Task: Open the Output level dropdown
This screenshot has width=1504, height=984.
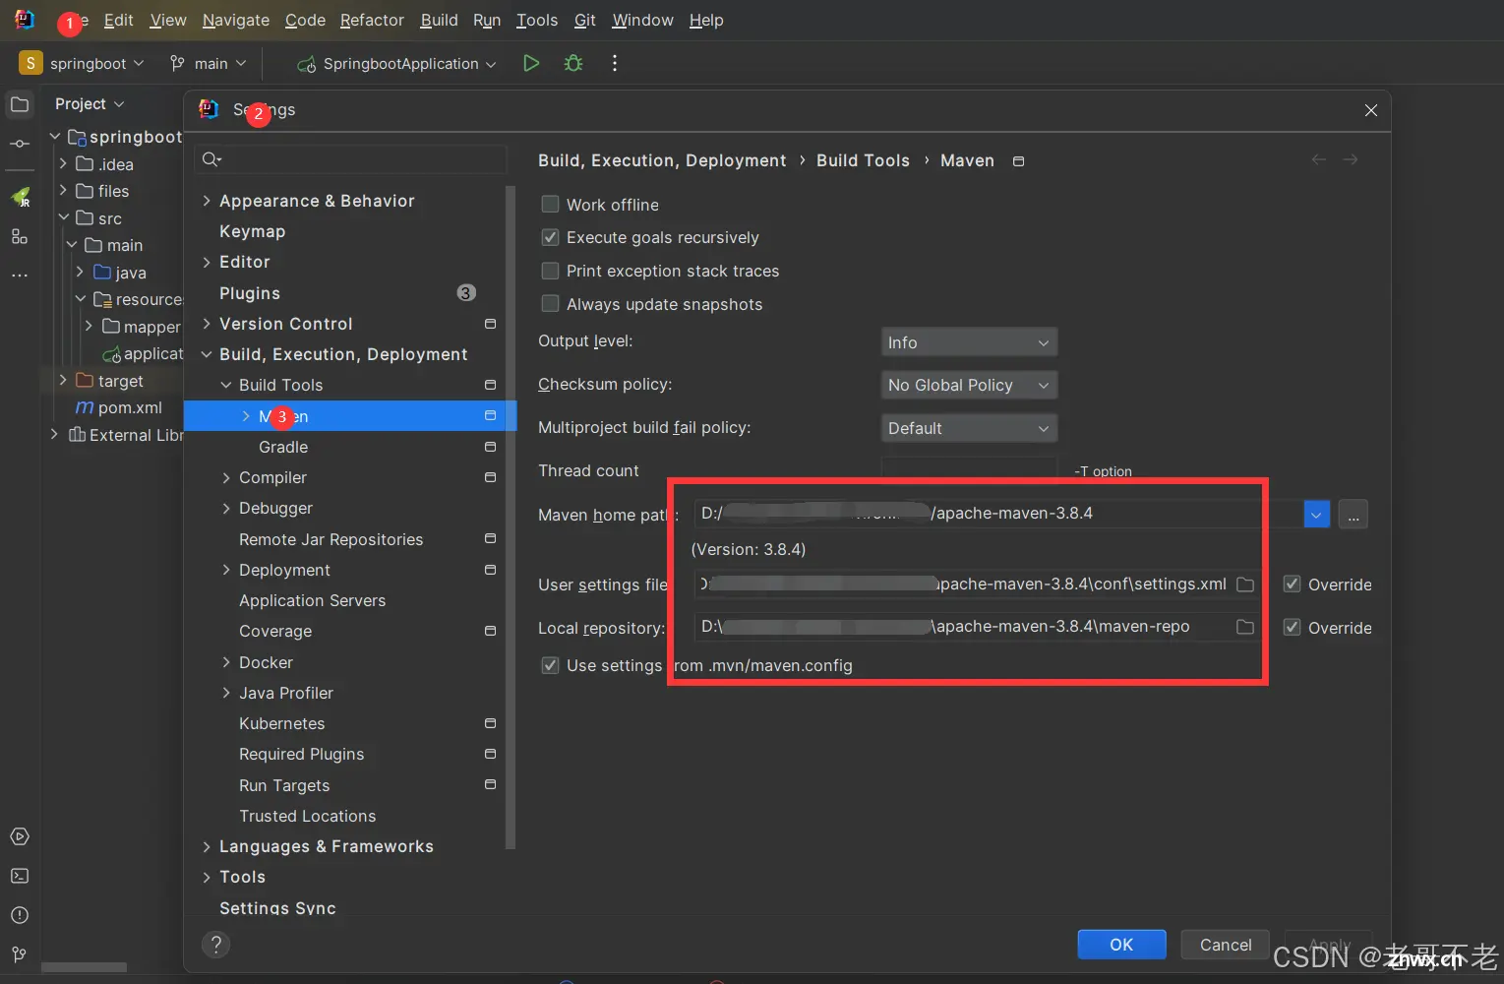Action: point(969,342)
